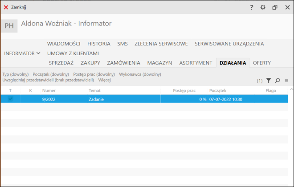Click the PH avatar tile

click(x=9, y=26)
